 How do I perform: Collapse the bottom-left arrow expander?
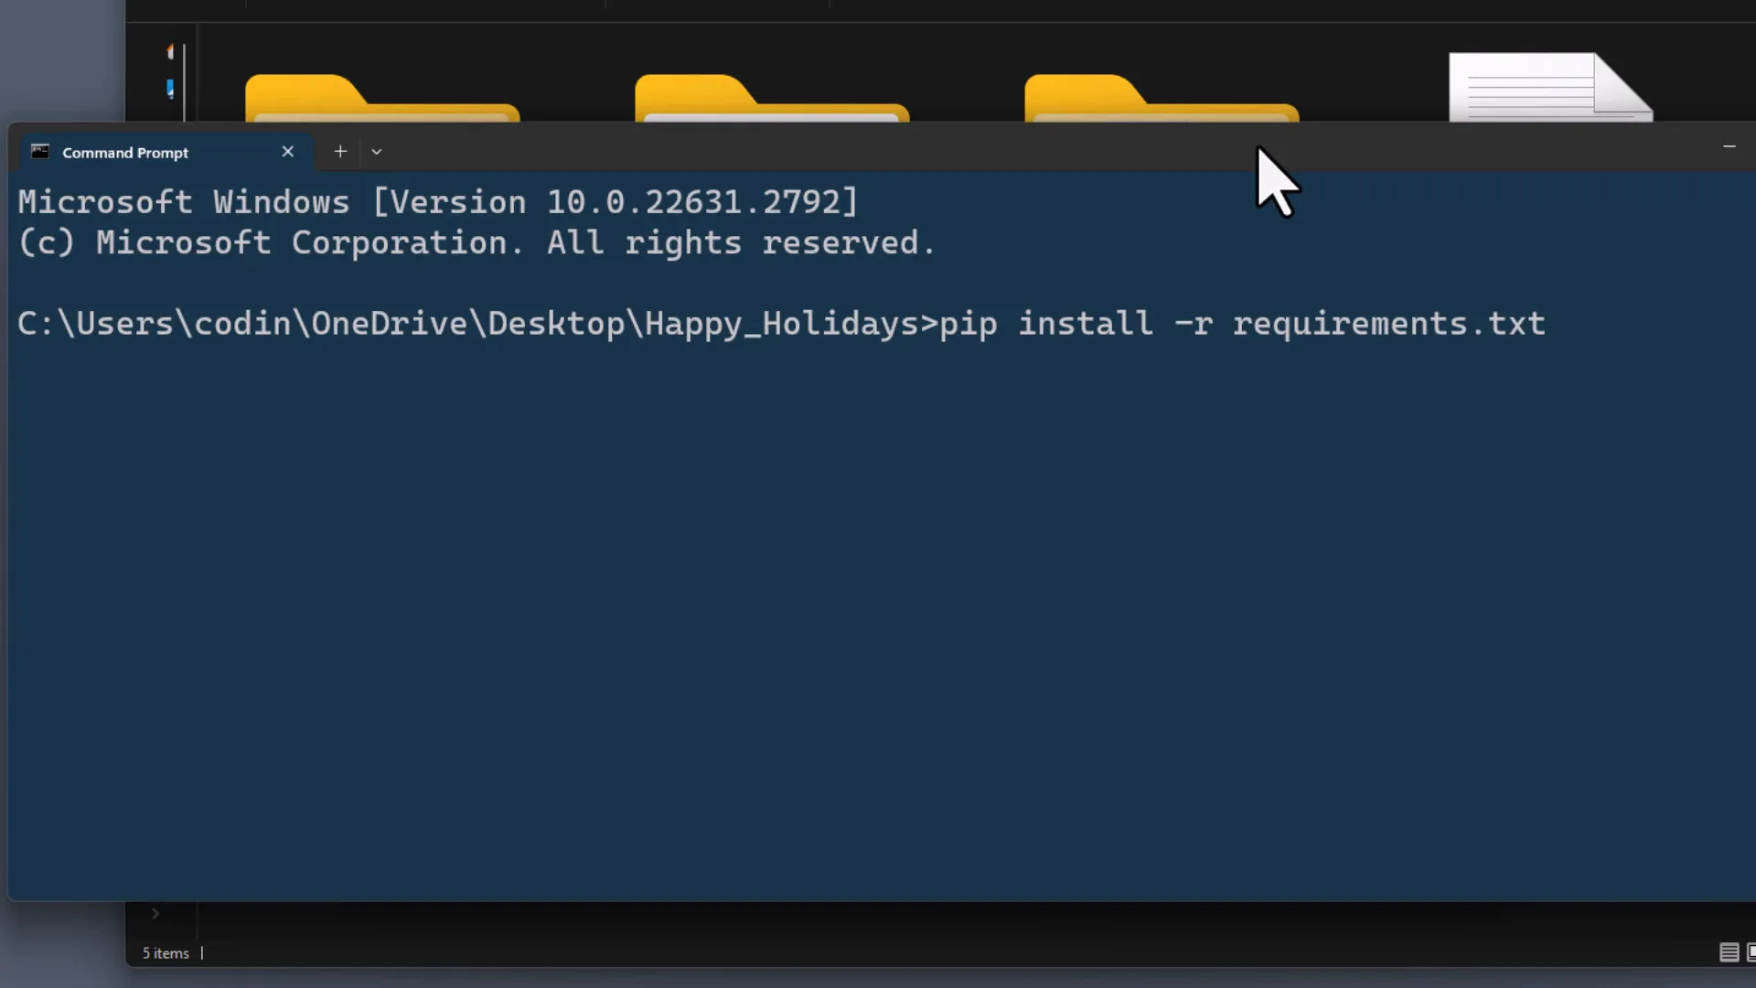(x=155, y=913)
